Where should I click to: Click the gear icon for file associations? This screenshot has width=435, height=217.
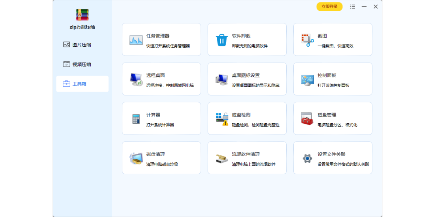(x=307, y=158)
